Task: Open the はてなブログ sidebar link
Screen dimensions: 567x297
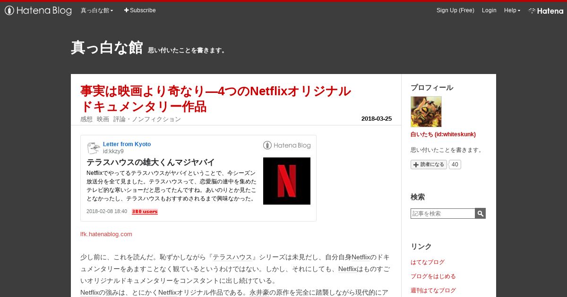Action: pyautogui.click(x=428, y=262)
